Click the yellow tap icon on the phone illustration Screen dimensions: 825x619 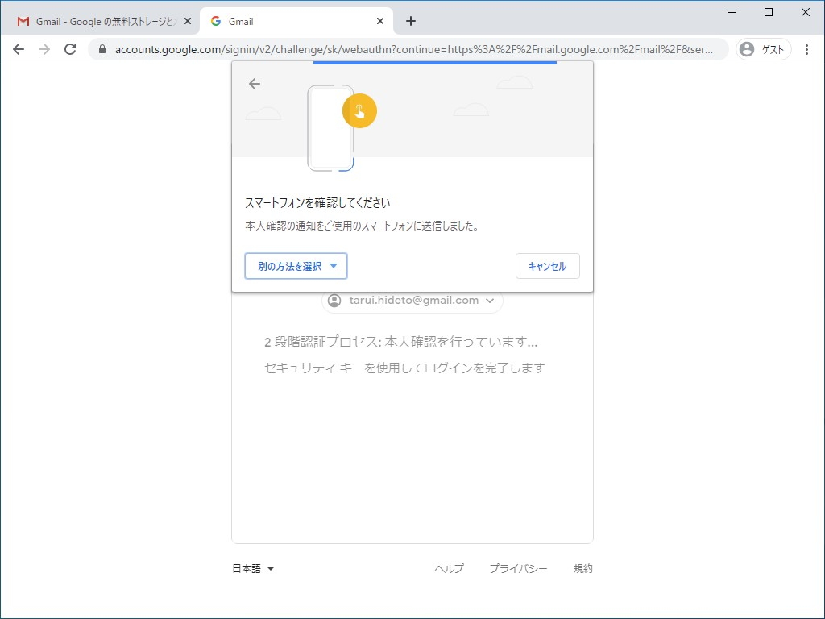coord(360,110)
